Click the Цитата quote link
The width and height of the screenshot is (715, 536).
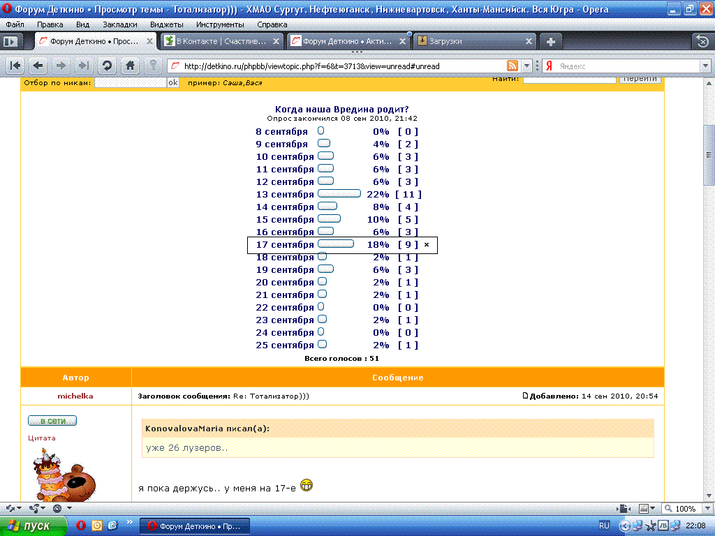tap(41, 438)
